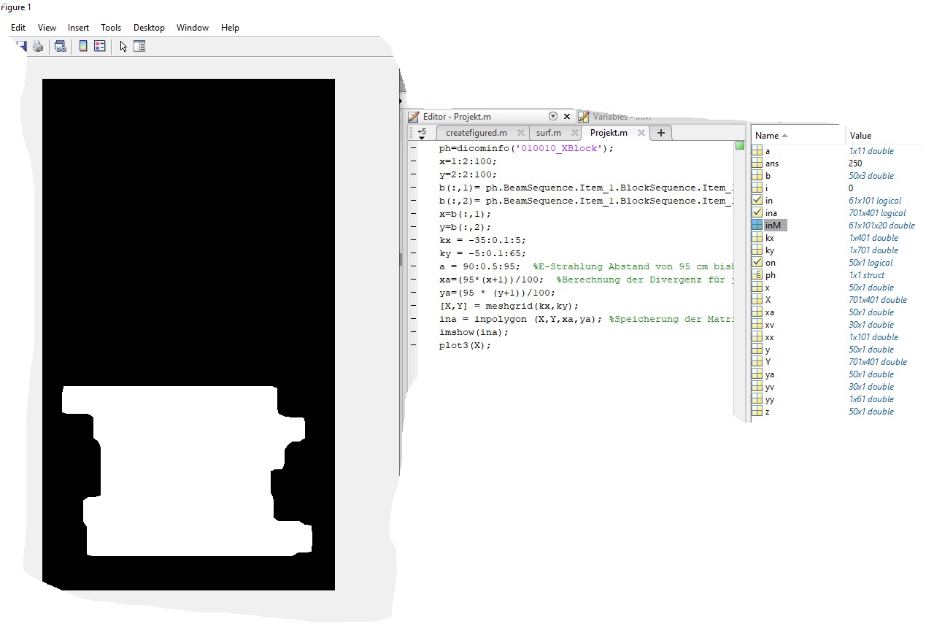
Task: Click the plus button to add new editor tab
Action: pyautogui.click(x=660, y=133)
